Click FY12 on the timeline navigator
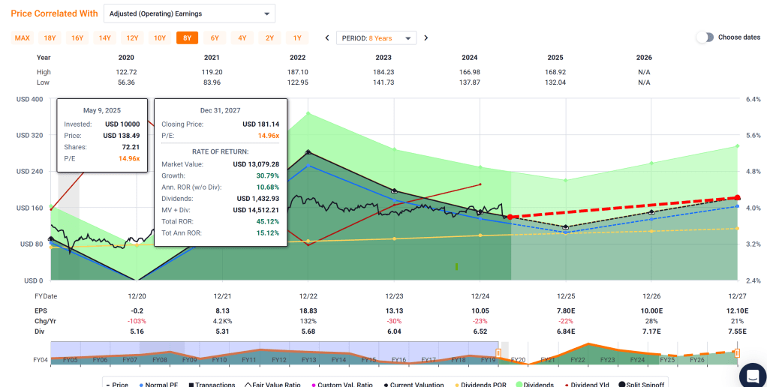 click(280, 360)
